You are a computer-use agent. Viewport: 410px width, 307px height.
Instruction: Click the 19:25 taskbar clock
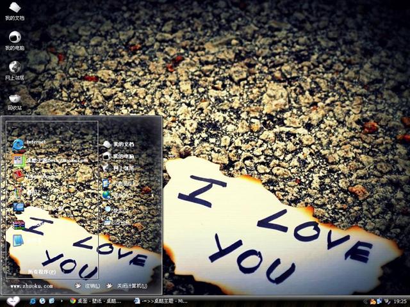[x=400, y=301]
